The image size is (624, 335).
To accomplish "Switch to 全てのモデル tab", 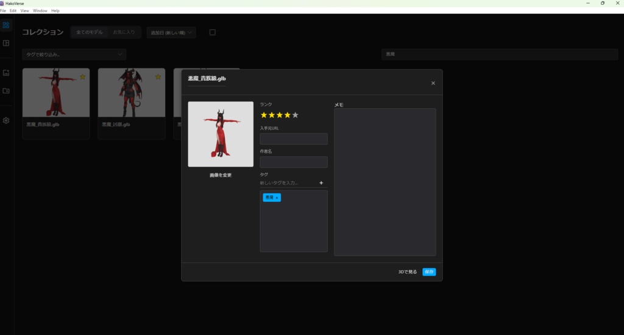I will tap(90, 32).
